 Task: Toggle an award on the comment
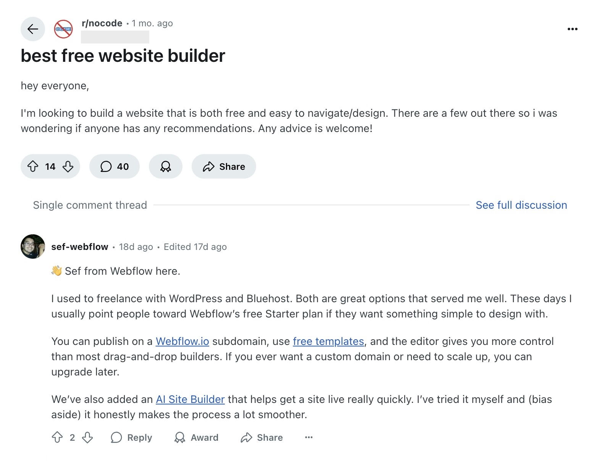(196, 437)
